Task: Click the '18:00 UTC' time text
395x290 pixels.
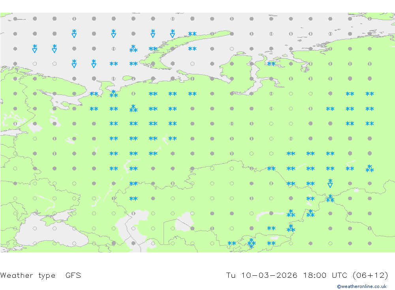Action: 325,275
